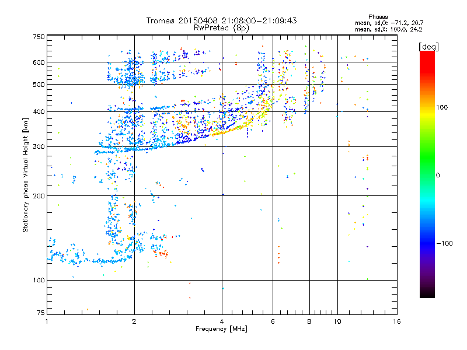Click the colorbar '100' tick label
This screenshot has height=350, width=467.
442,107
